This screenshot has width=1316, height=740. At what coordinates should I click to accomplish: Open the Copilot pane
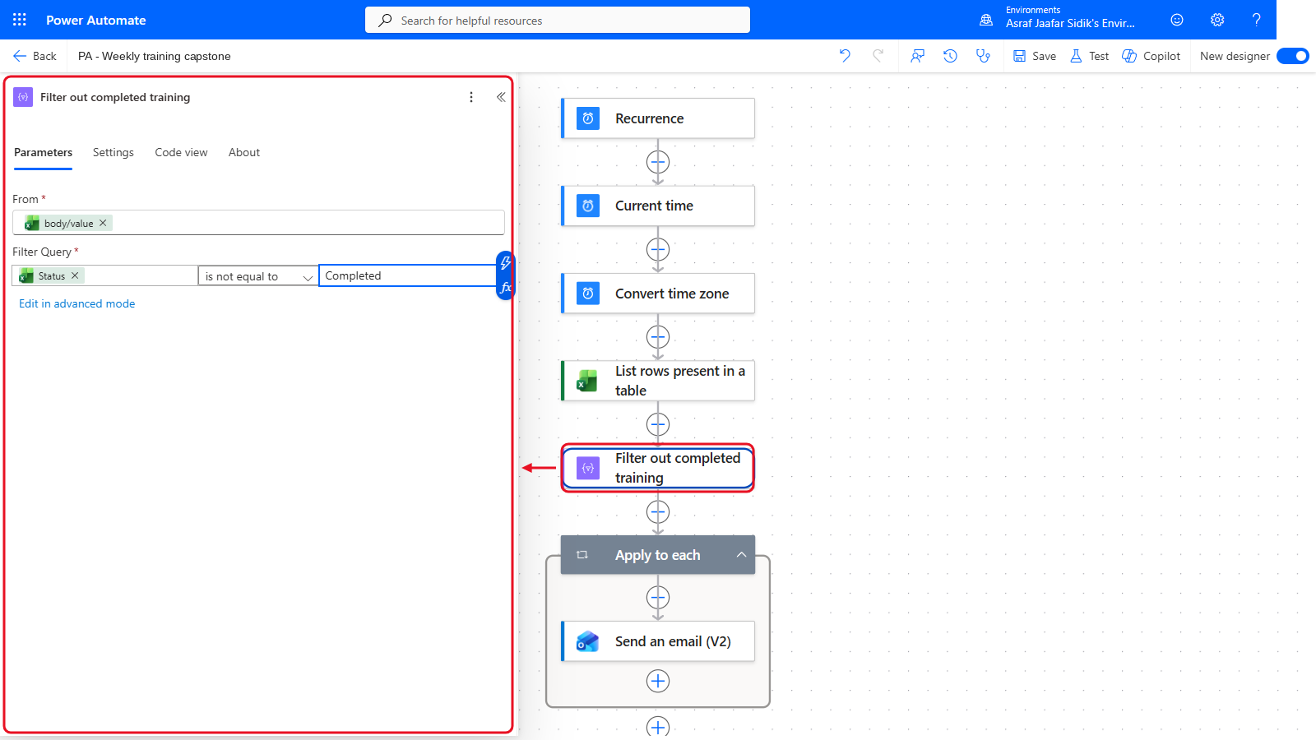[x=1151, y=56]
